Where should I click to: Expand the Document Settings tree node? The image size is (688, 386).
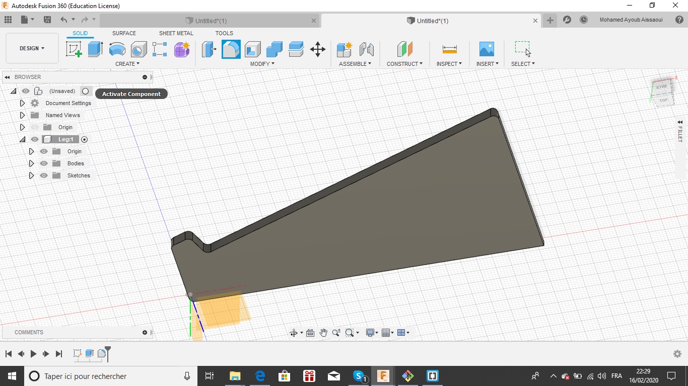pyautogui.click(x=22, y=103)
